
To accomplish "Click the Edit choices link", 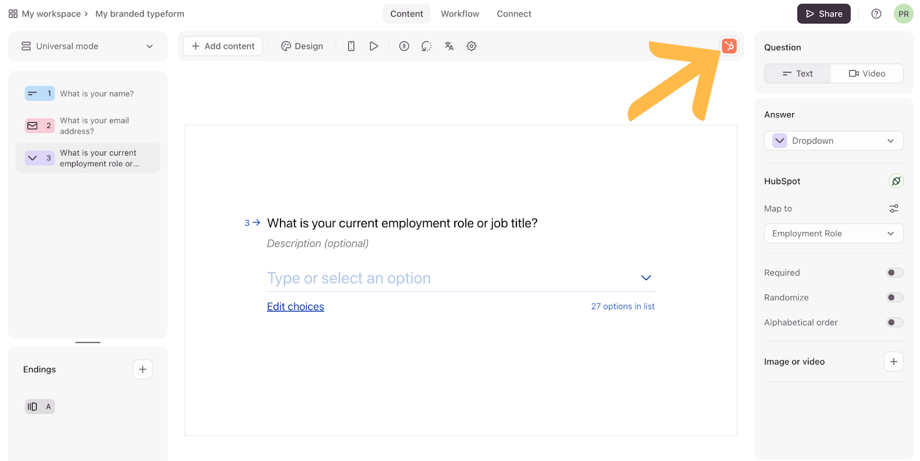I will click(296, 307).
